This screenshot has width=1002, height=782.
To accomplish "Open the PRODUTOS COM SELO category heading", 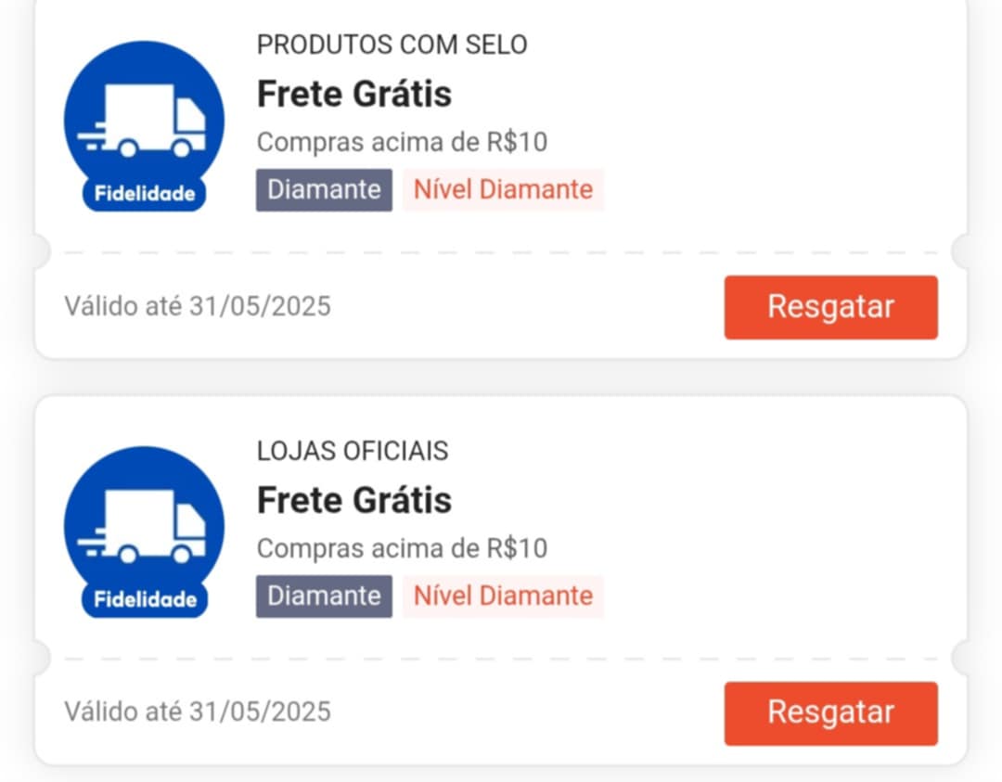I will click(392, 45).
